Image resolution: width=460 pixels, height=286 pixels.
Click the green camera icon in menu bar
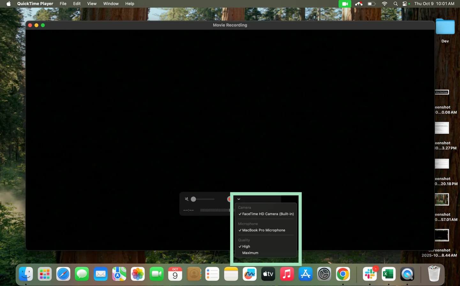345,4
